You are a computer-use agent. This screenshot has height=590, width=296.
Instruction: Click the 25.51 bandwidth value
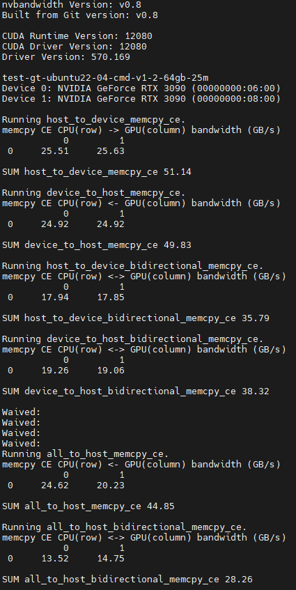click(x=55, y=151)
